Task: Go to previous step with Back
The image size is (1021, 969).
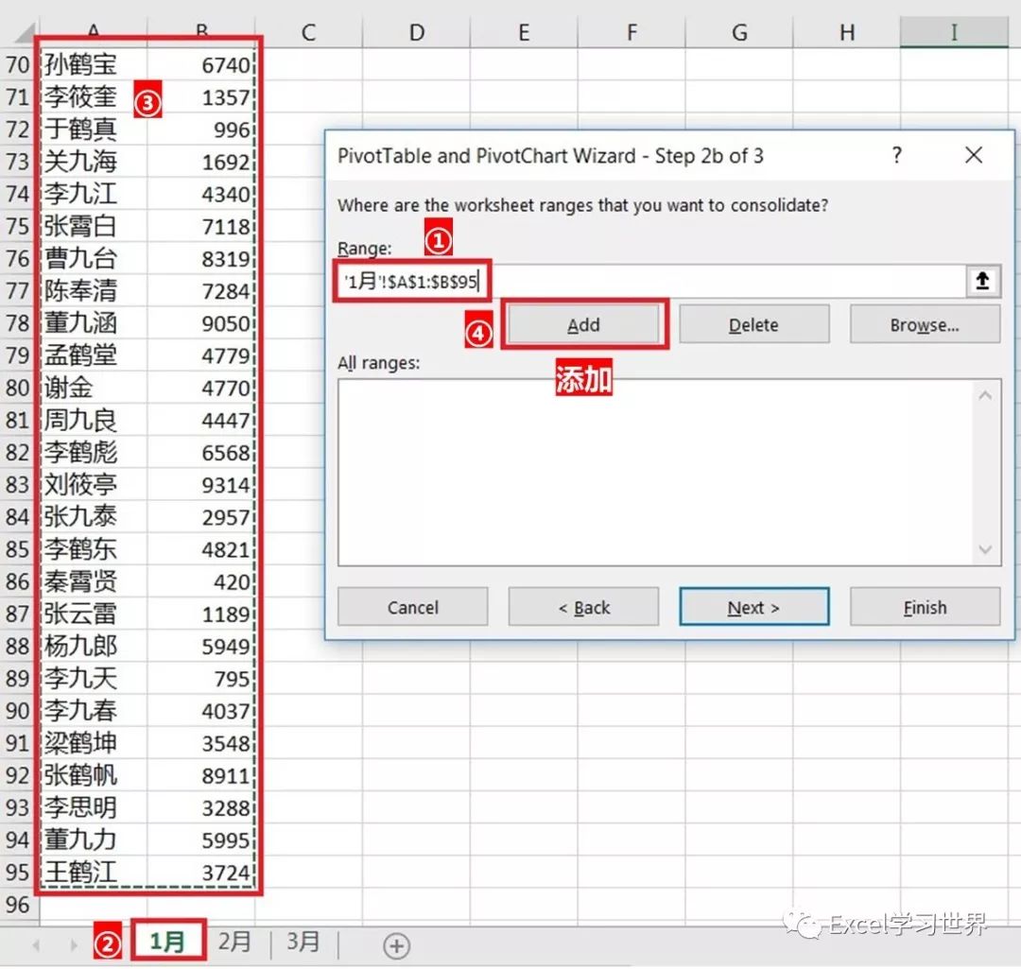Action: 583,608
